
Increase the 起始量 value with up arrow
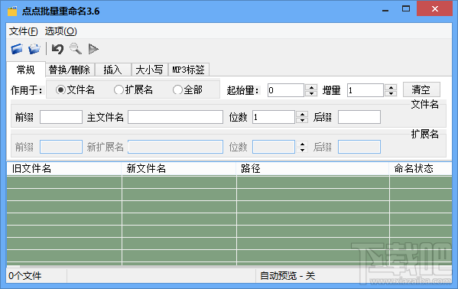pyautogui.click(x=311, y=87)
